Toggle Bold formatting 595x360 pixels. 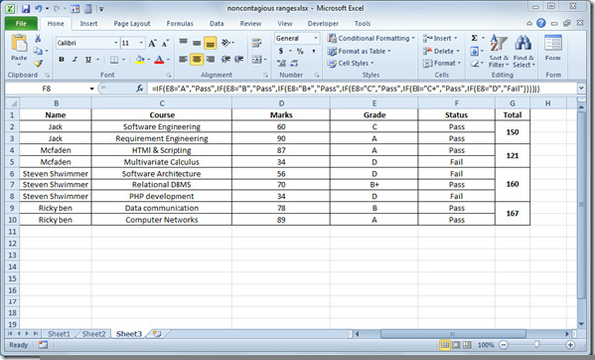click(x=61, y=60)
